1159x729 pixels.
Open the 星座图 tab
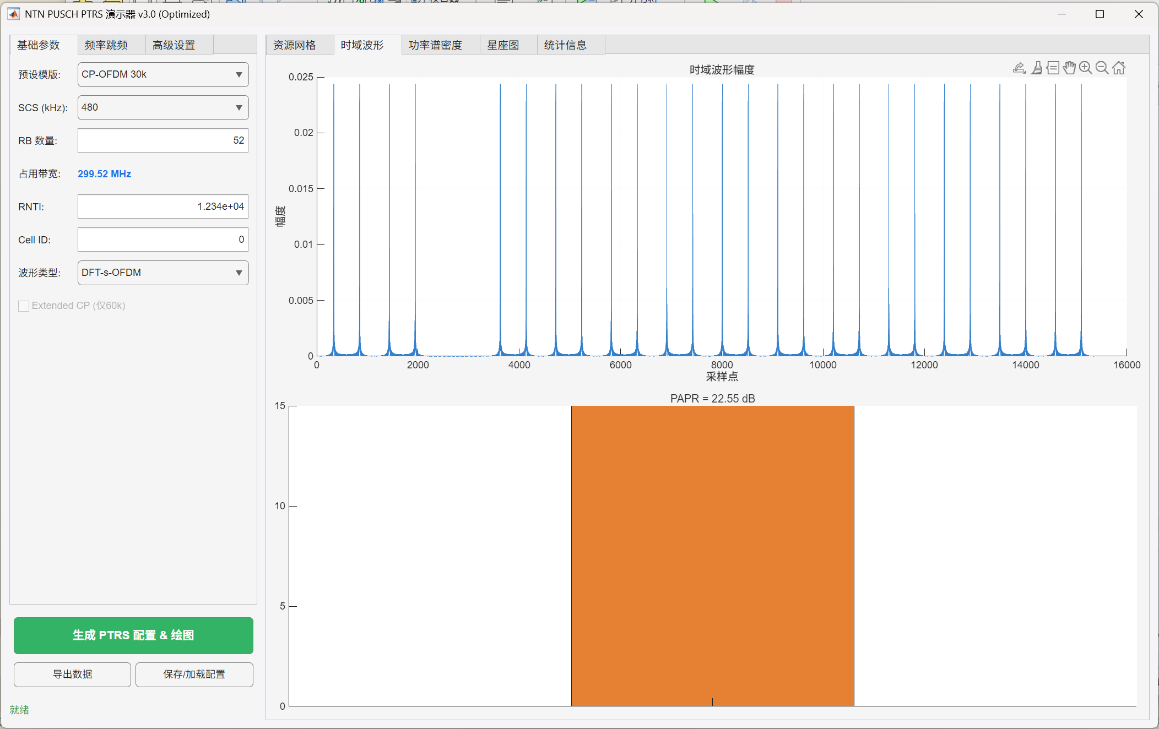click(x=503, y=45)
